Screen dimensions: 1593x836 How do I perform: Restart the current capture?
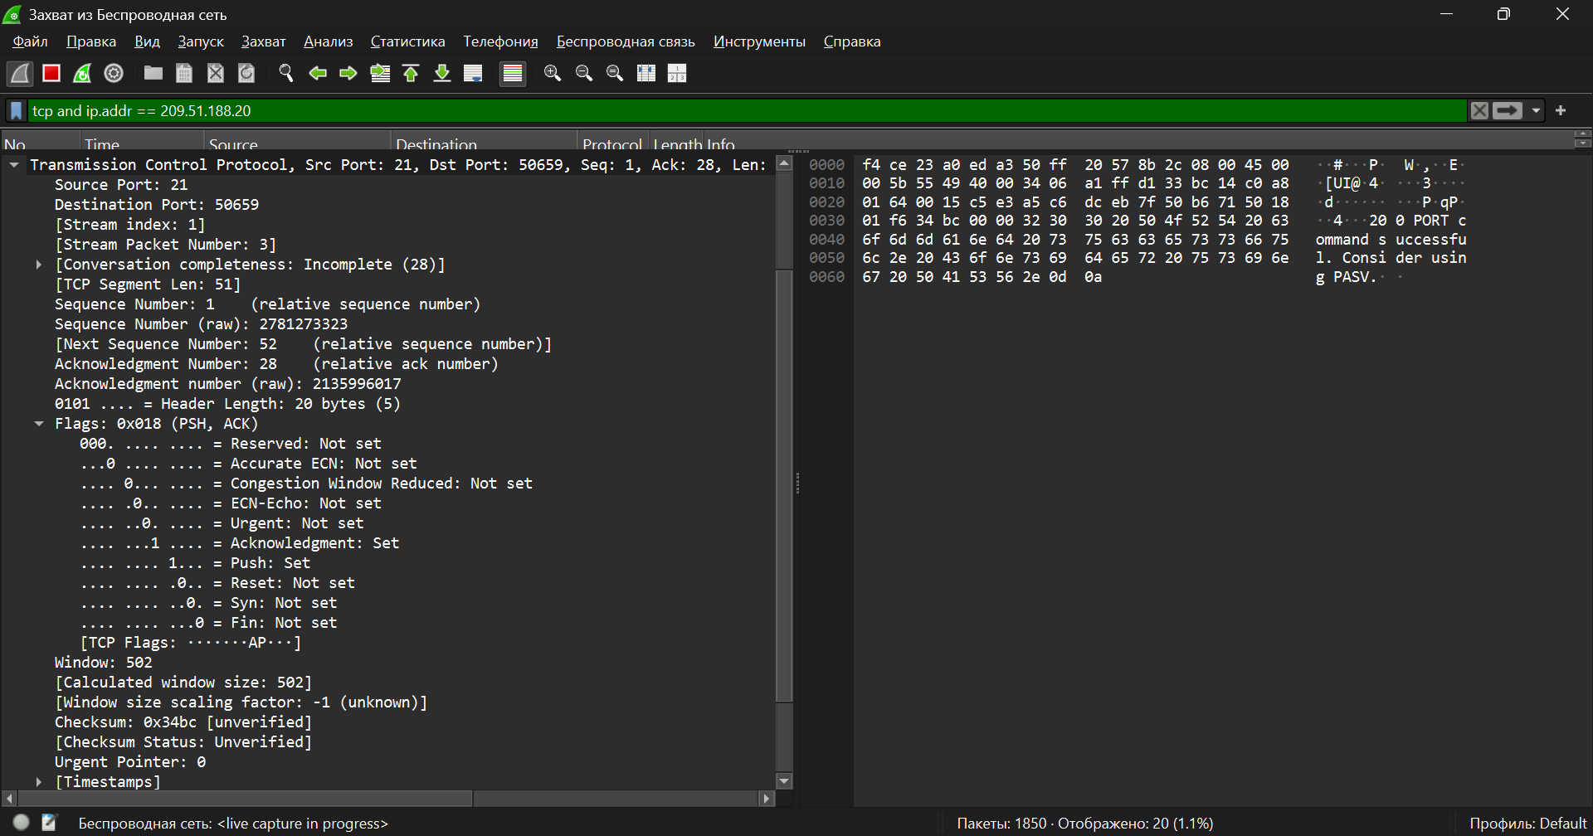point(82,74)
